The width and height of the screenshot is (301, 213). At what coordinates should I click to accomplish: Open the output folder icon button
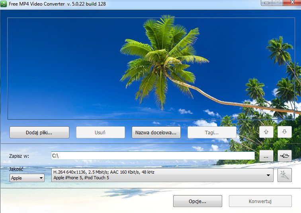[x=285, y=156]
